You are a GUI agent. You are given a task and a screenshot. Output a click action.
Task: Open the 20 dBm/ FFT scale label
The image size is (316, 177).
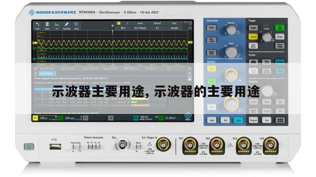coord(170,118)
